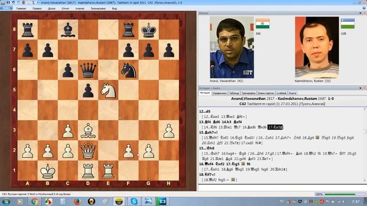Click the white king on b1
This screenshot has height=206, width=367.
[48, 171]
